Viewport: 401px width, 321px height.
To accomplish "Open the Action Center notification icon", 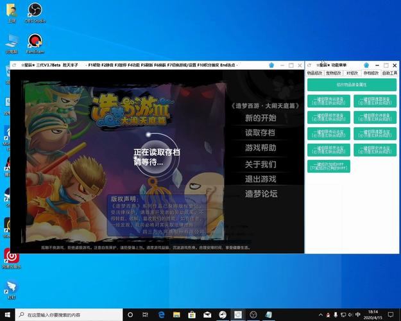I will tap(391, 315).
